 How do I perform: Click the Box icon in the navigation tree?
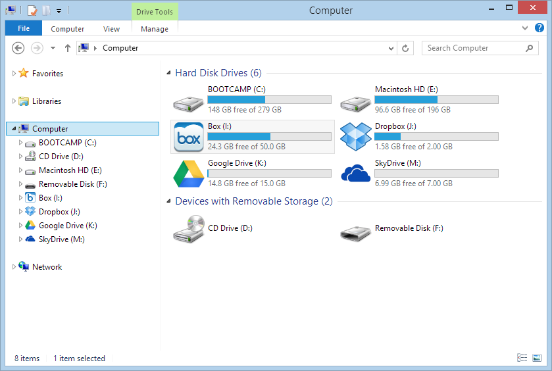pos(30,198)
